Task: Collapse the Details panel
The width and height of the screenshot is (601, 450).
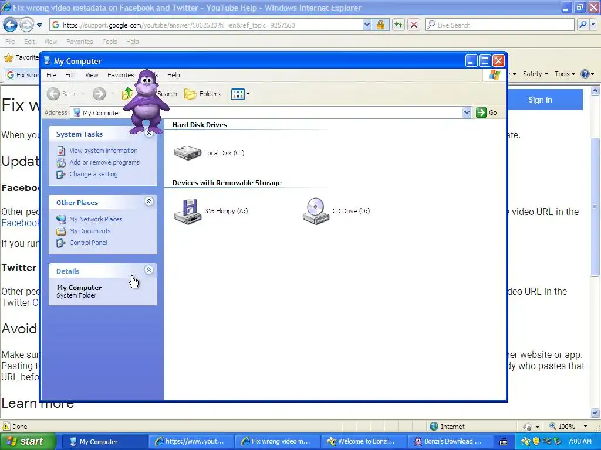Action: (148, 270)
